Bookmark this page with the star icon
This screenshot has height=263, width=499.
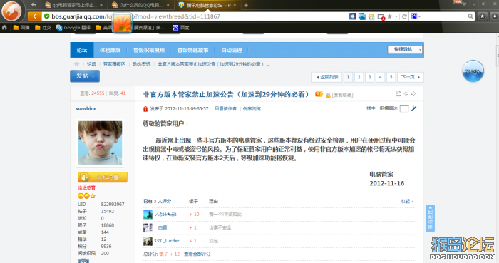[x=389, y=16]
